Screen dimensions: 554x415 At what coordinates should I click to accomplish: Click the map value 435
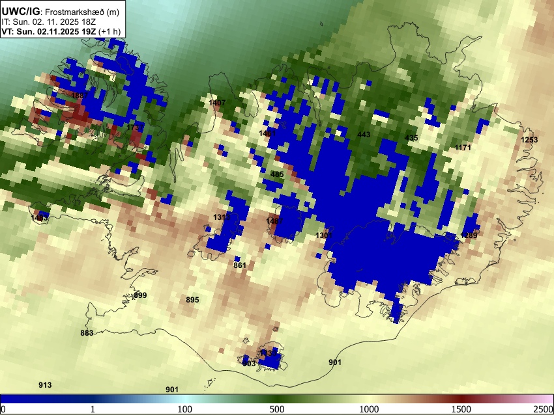point(411,137)
